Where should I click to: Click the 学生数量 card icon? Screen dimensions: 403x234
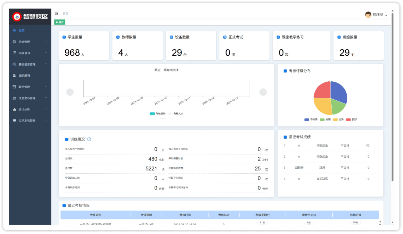[x=64, y=37]
